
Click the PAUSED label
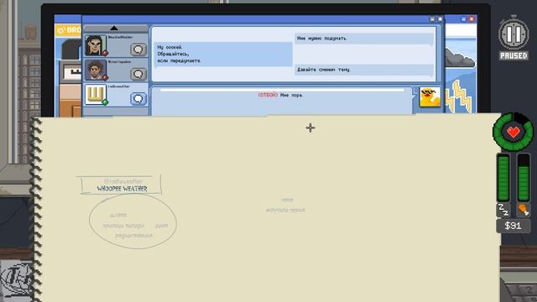(x=514, y=55)
